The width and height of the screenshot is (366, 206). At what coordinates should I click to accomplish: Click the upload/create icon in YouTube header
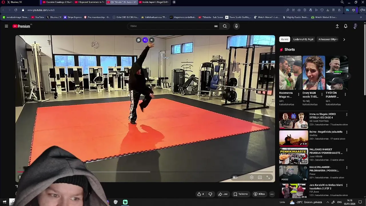(337, 26)
